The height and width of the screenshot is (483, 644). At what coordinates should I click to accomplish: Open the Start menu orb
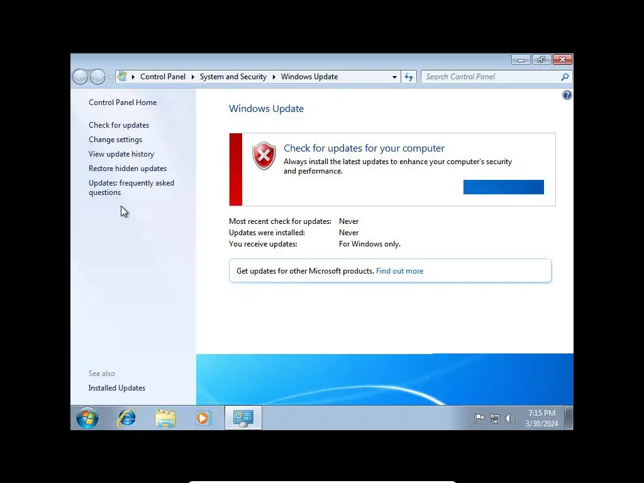[87, 418]
